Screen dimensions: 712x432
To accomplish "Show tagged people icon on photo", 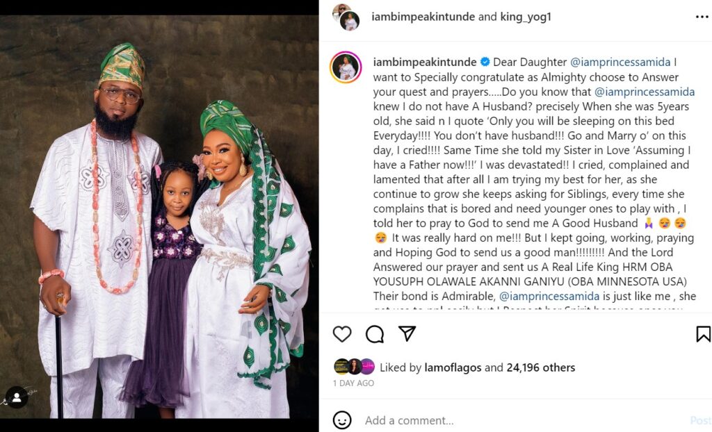I will pos(16,398).
